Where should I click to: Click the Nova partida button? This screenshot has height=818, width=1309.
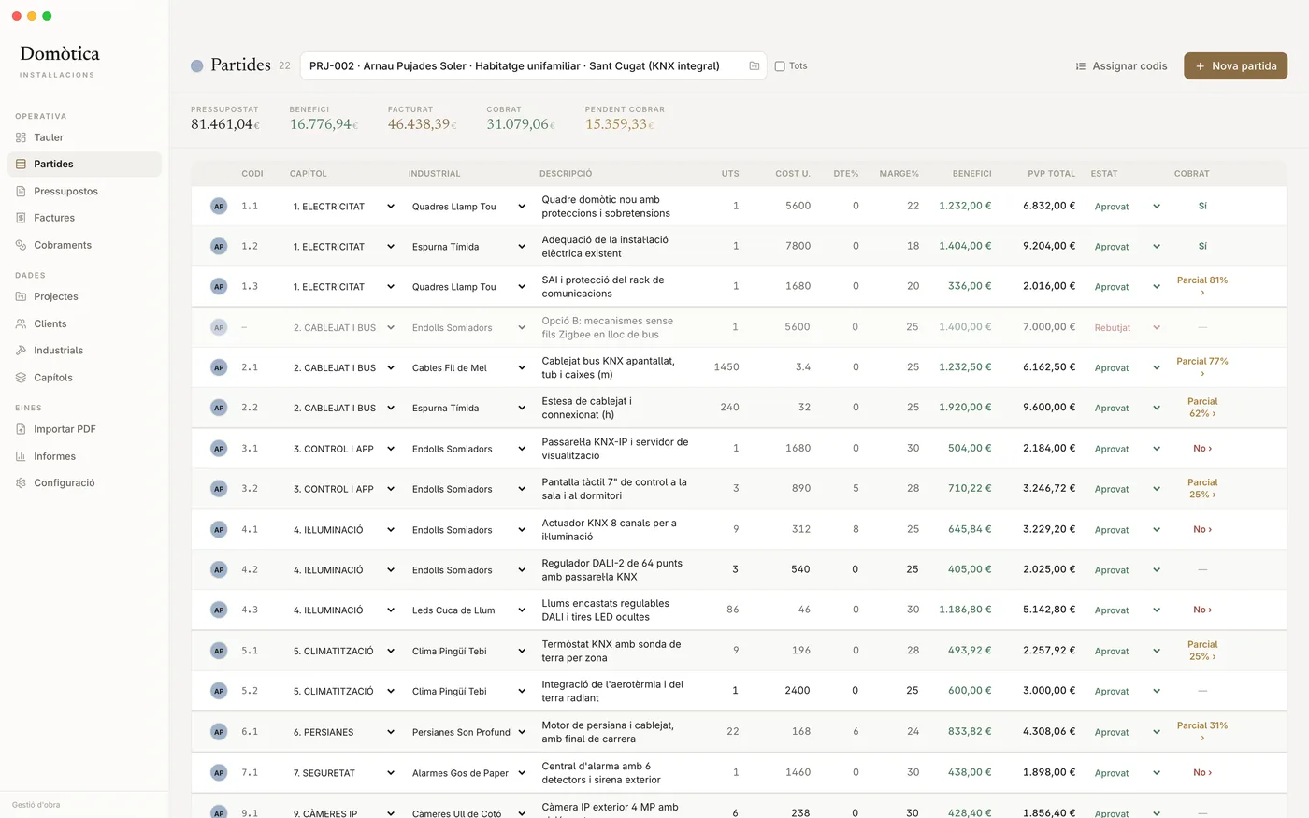click(x=1235, y=66)
